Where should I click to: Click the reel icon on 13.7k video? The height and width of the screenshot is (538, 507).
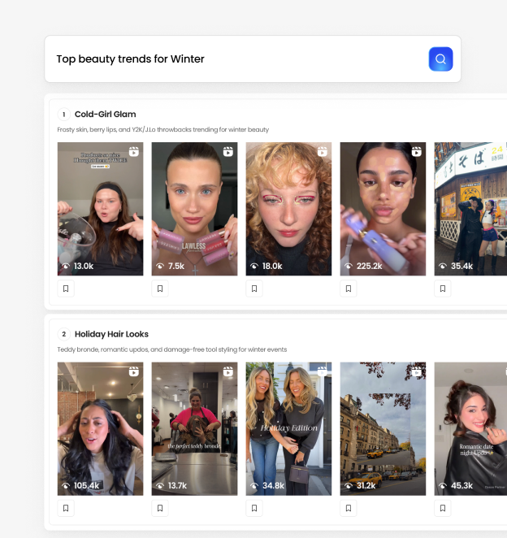click(x=228, y=371)
